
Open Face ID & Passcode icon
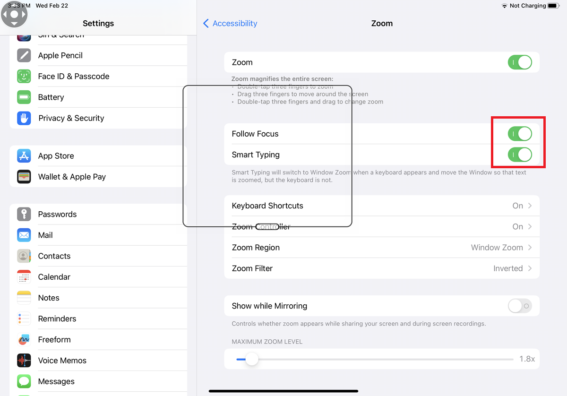(24, 76)
